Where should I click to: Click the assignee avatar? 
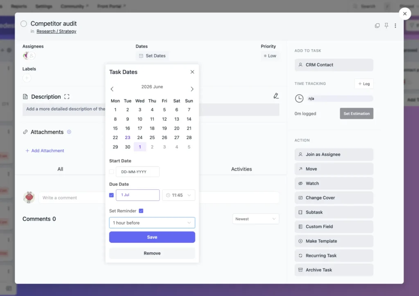click(26, 56)
